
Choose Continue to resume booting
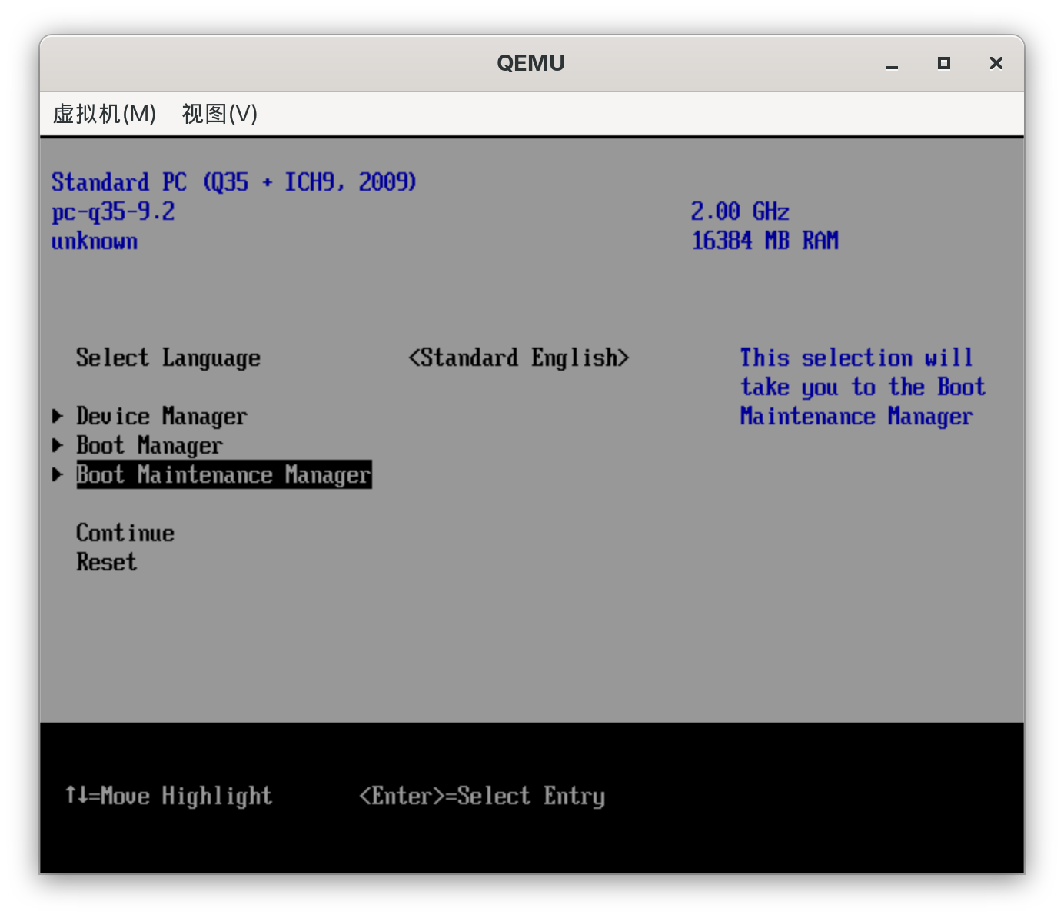coord(125,533)
